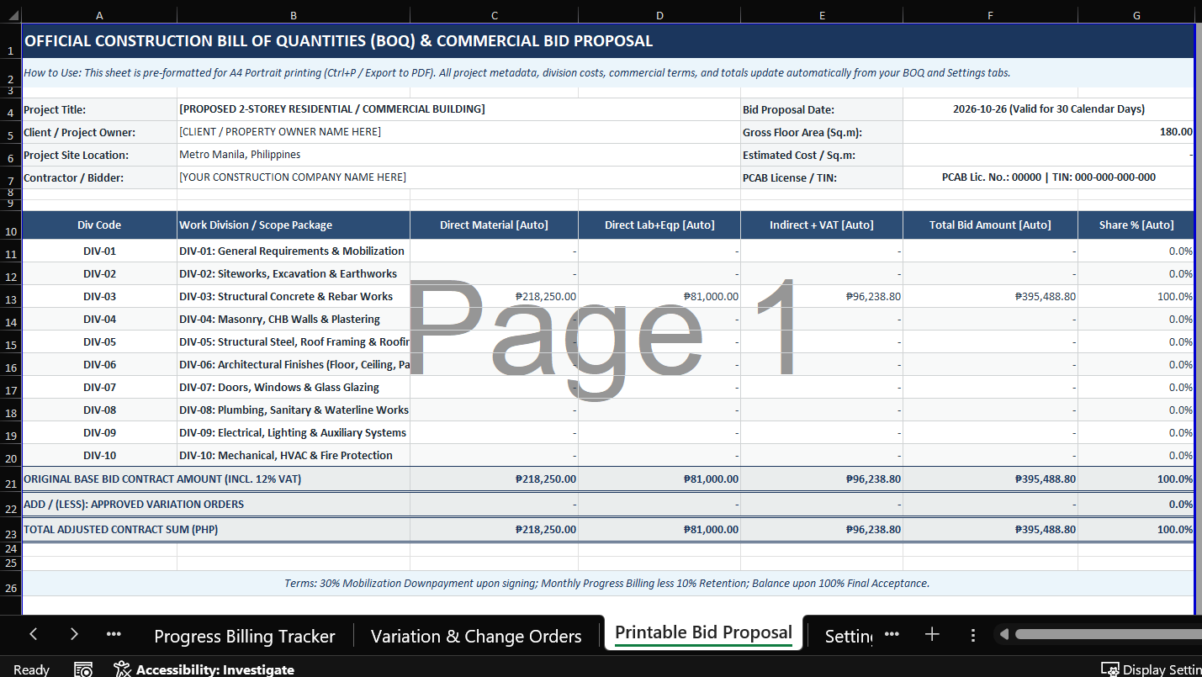1202x677 pixels.
Task: Show hidden sheets left of Progress Billing Tracker
Action: click(x=114, y=634)
